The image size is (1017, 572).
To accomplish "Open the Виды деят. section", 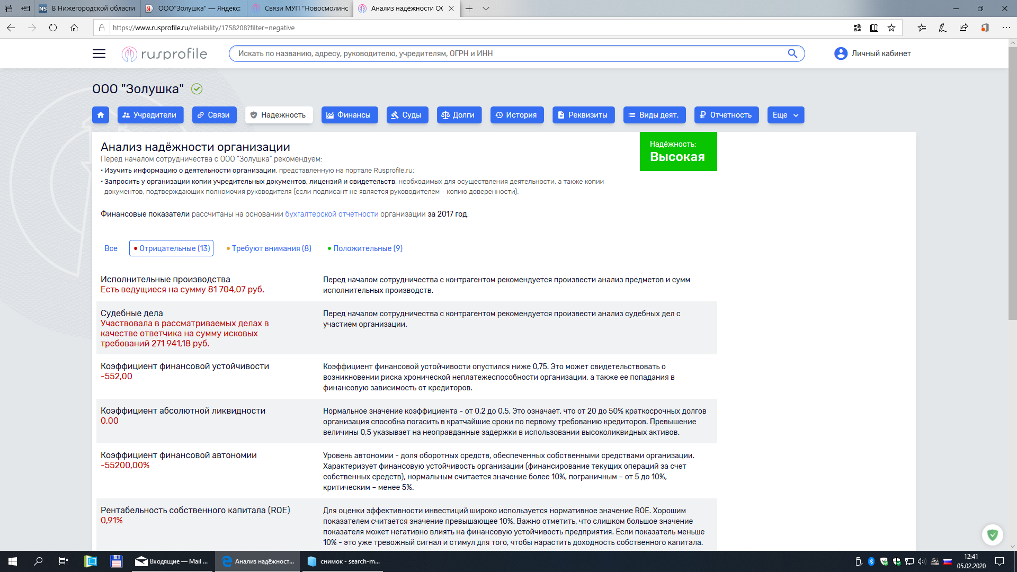I will coord(655,115).
